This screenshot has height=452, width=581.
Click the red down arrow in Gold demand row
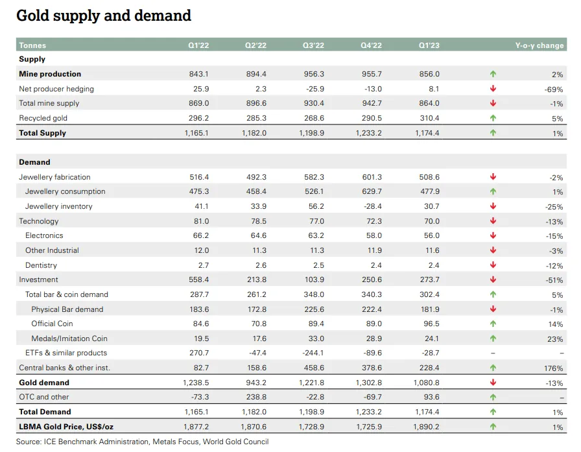point(493,383)
